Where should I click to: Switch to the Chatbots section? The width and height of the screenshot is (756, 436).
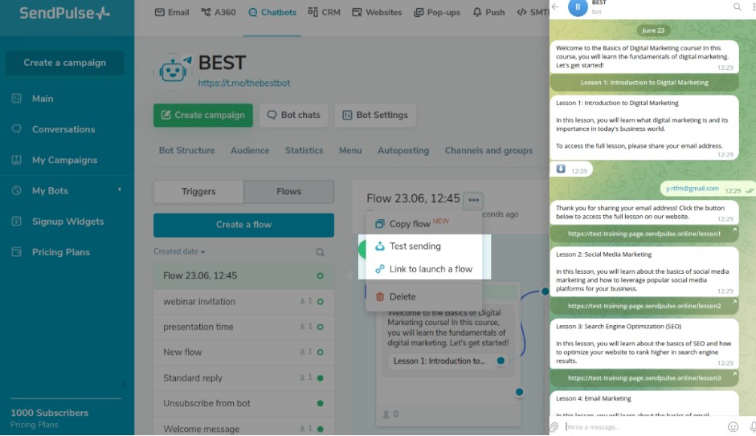point(272,12)
